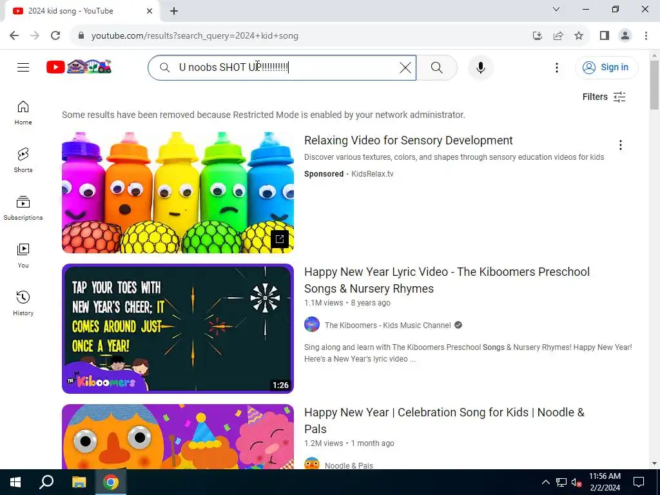The image size is (660, 495).
Task: Click the page vertical scrollbar thumb
Action: click(654, 85)
